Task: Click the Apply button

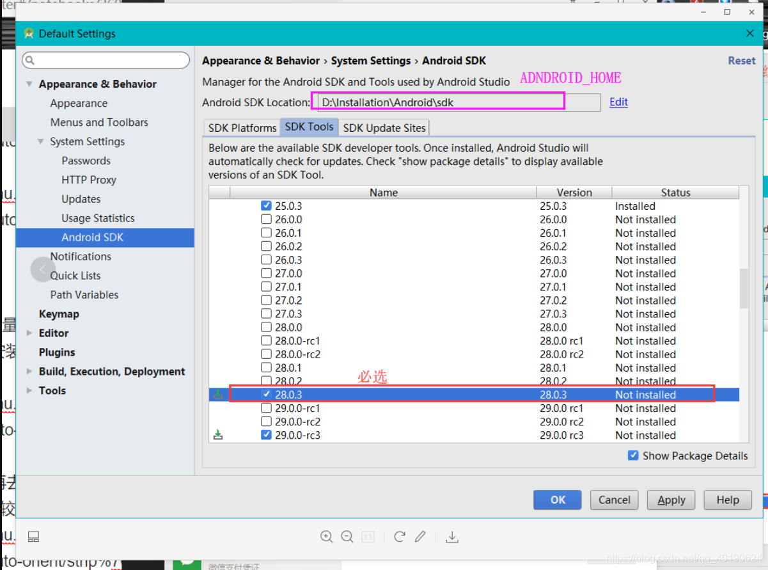Action: pos(671,500)
